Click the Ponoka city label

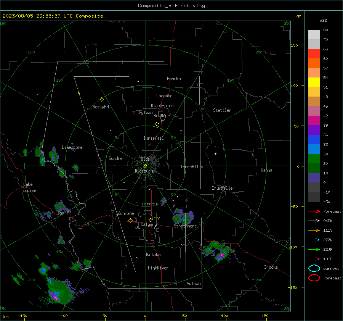[x=174, y=79]
